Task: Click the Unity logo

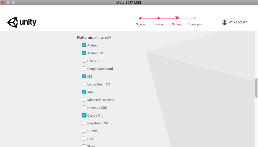Action: coord(22,22)
